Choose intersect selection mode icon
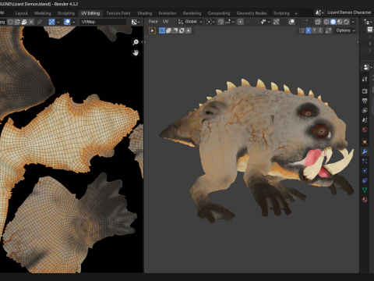 189,30
